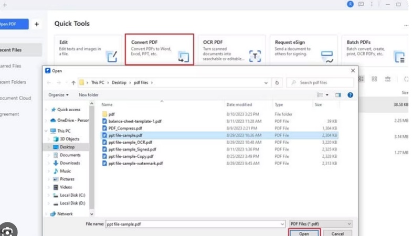The image size is (413, 236).
Task: Add a new tab with plus icon
Action: pyautogui.click(x=5, y=5)
